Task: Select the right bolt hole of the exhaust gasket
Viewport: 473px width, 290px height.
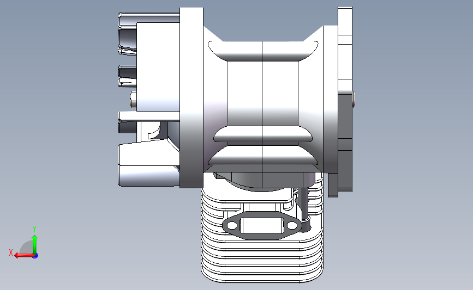Action: point(292,225)
